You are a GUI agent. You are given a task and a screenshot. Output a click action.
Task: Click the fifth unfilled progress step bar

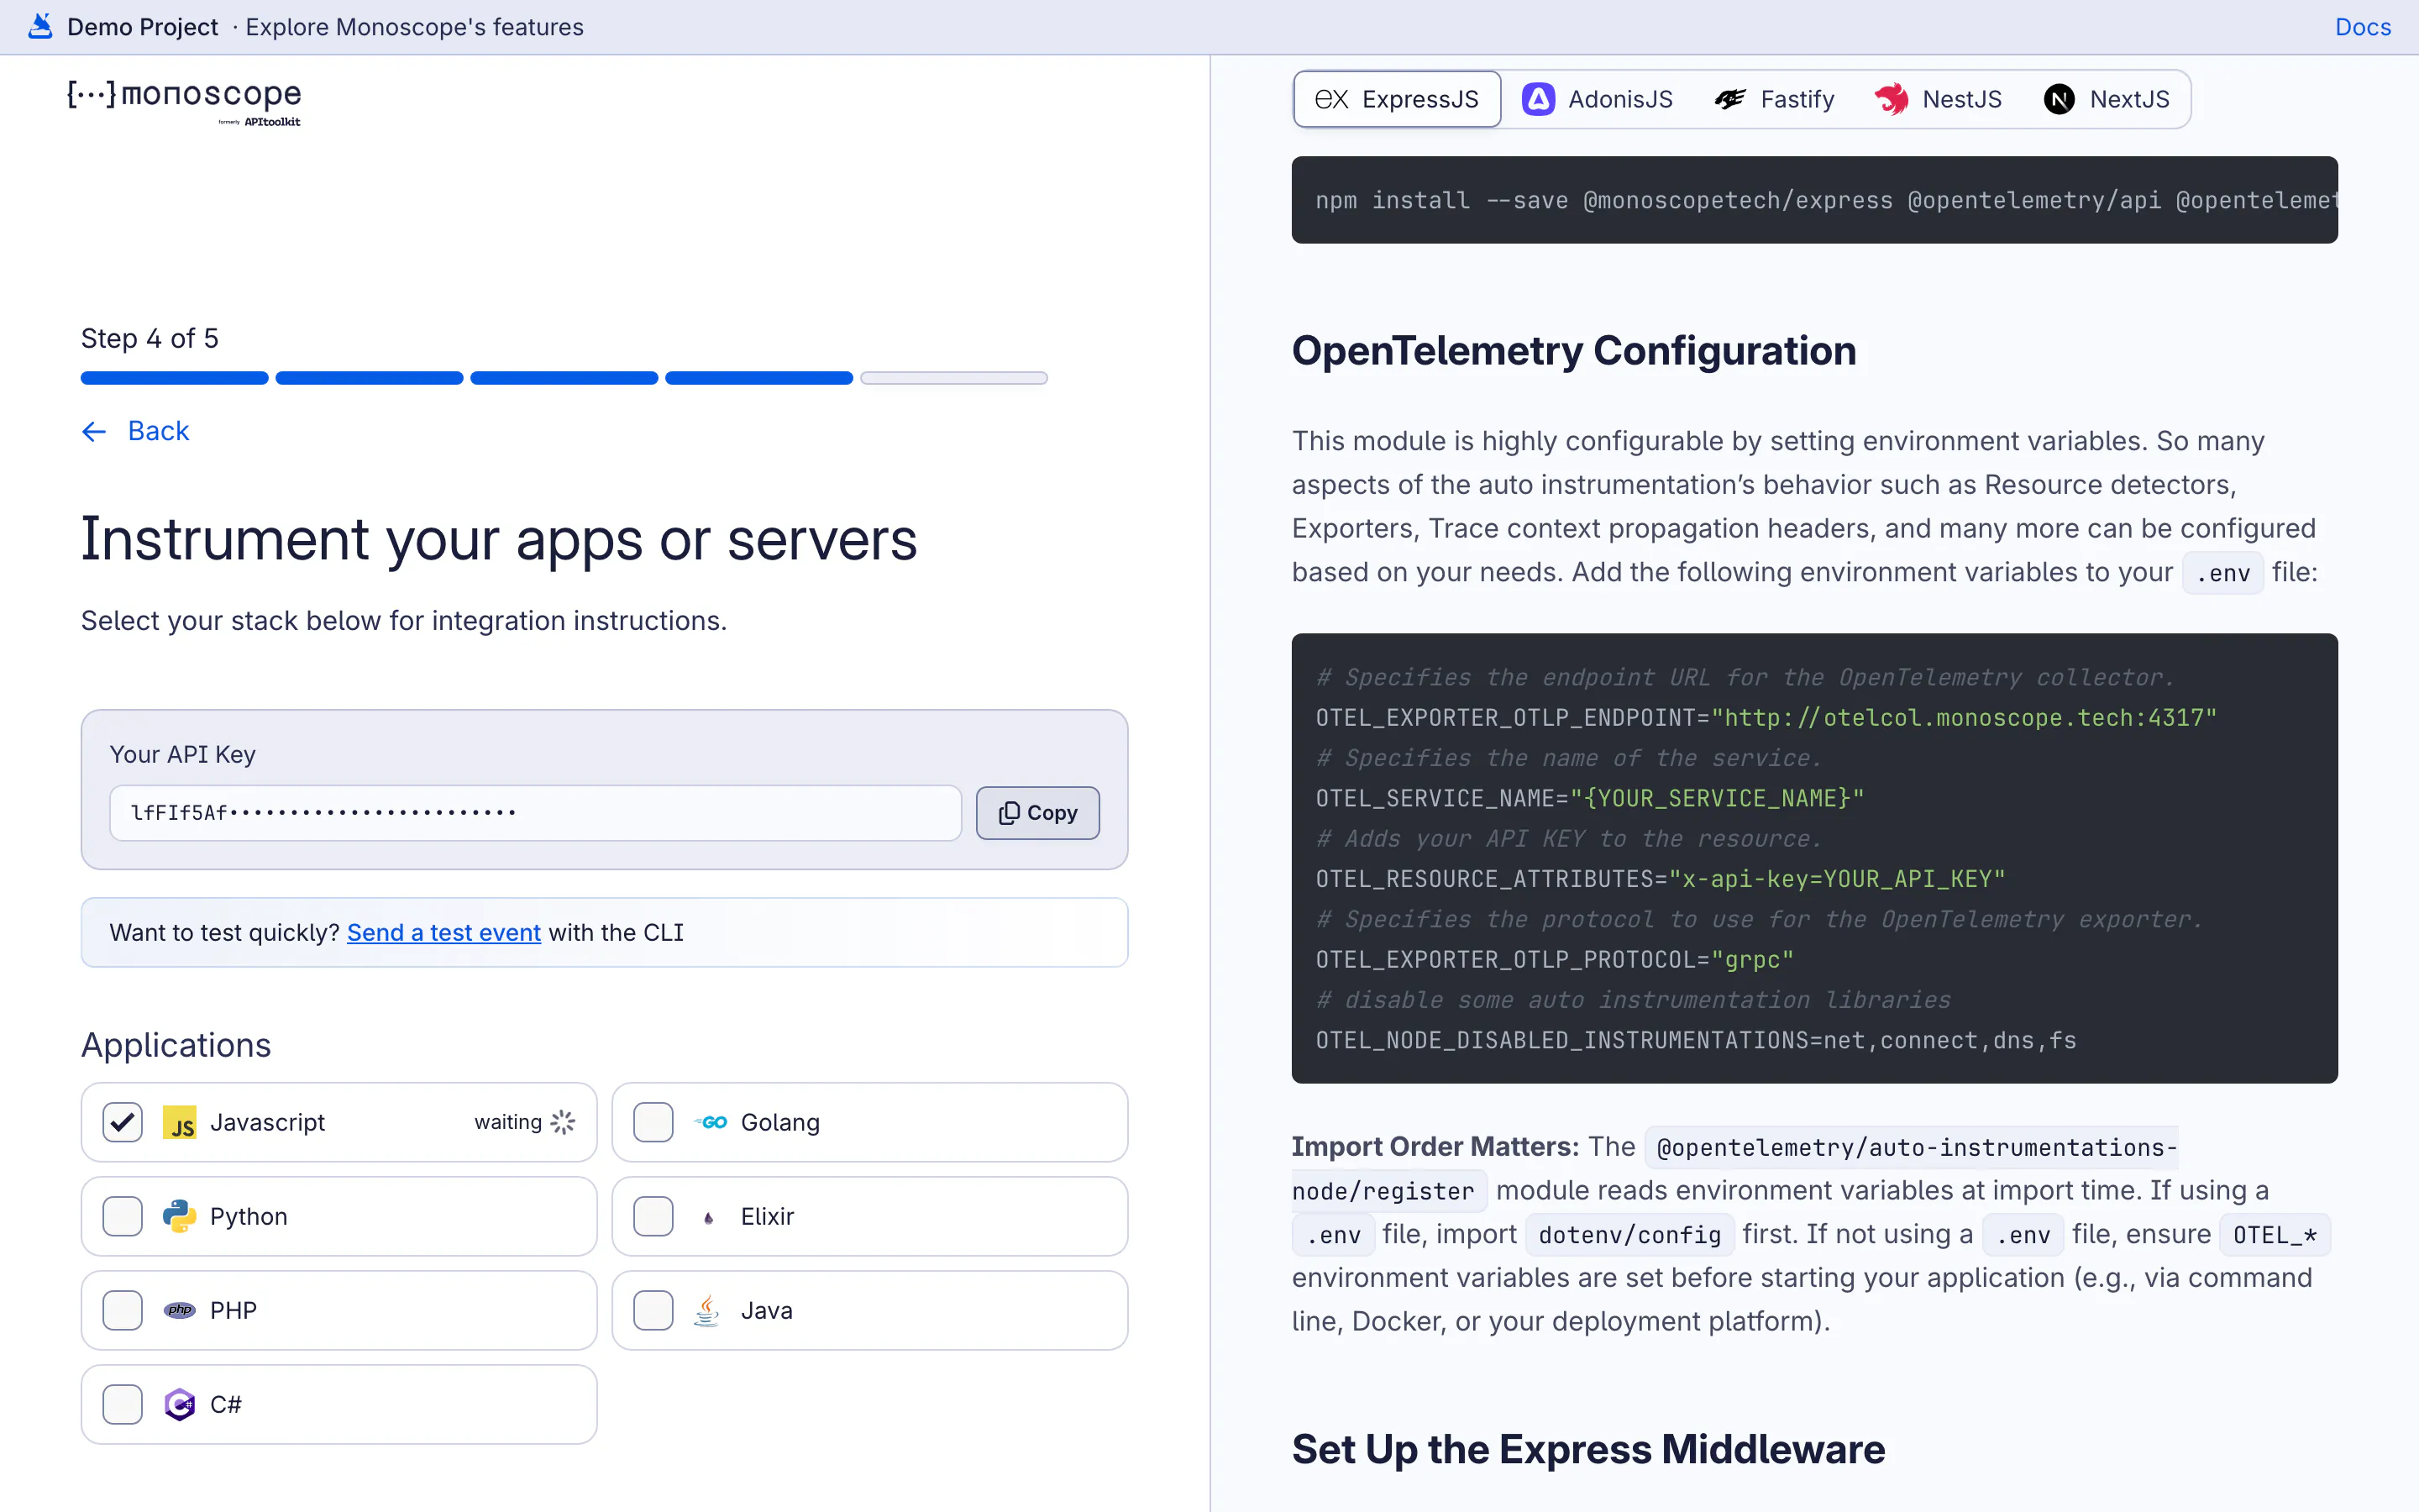[x=953, y=378]
